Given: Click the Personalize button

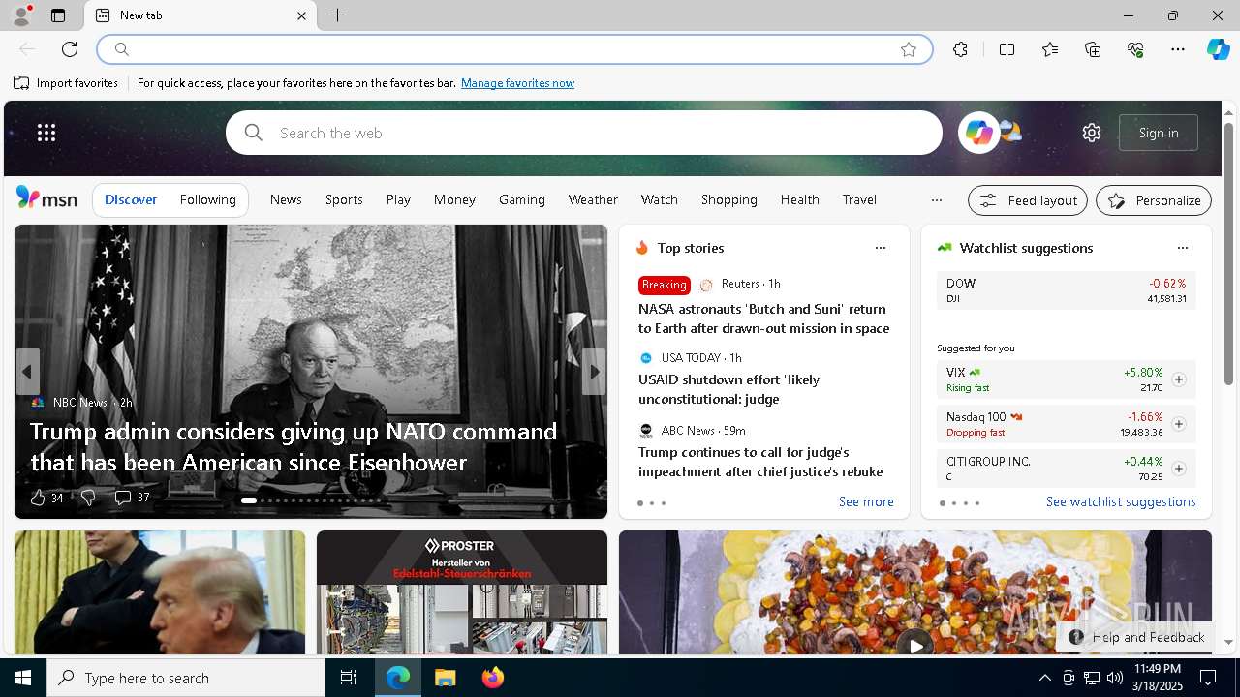Looking at the screenshot, I should pos(1154,200).
